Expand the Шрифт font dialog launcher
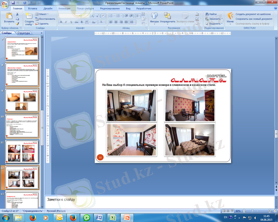 tap(105, 28)
